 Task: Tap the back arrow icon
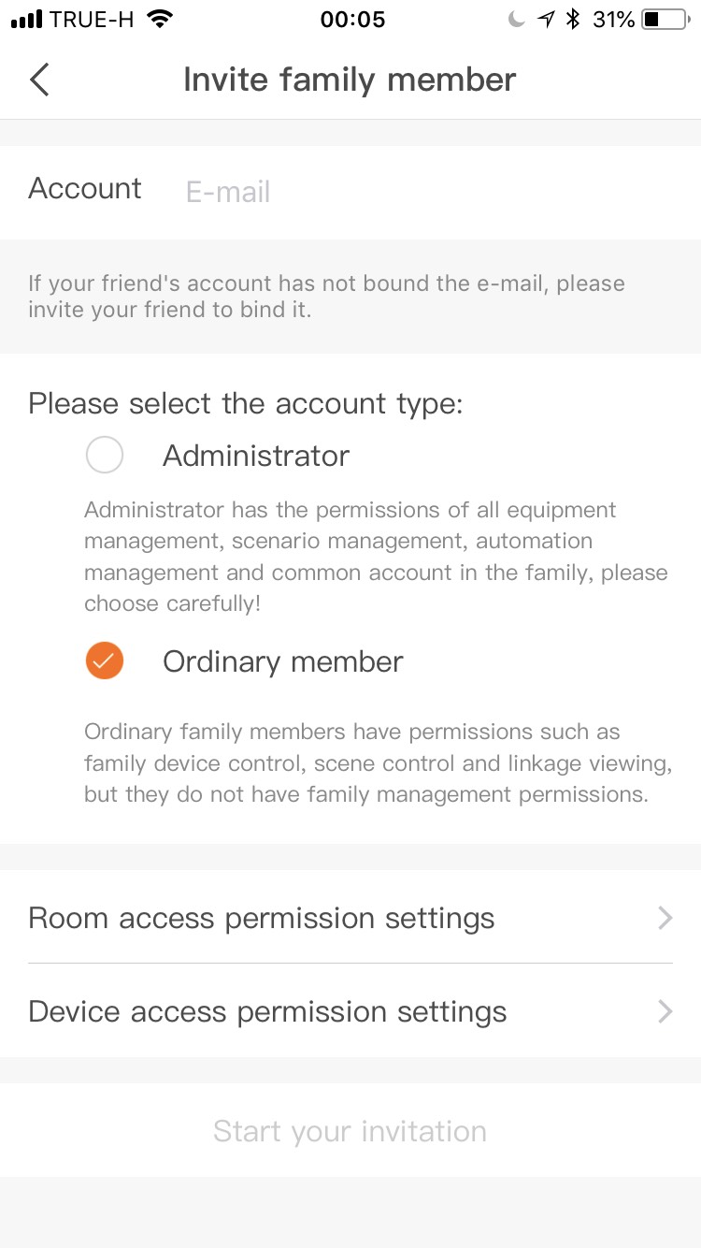pos(39,80)
